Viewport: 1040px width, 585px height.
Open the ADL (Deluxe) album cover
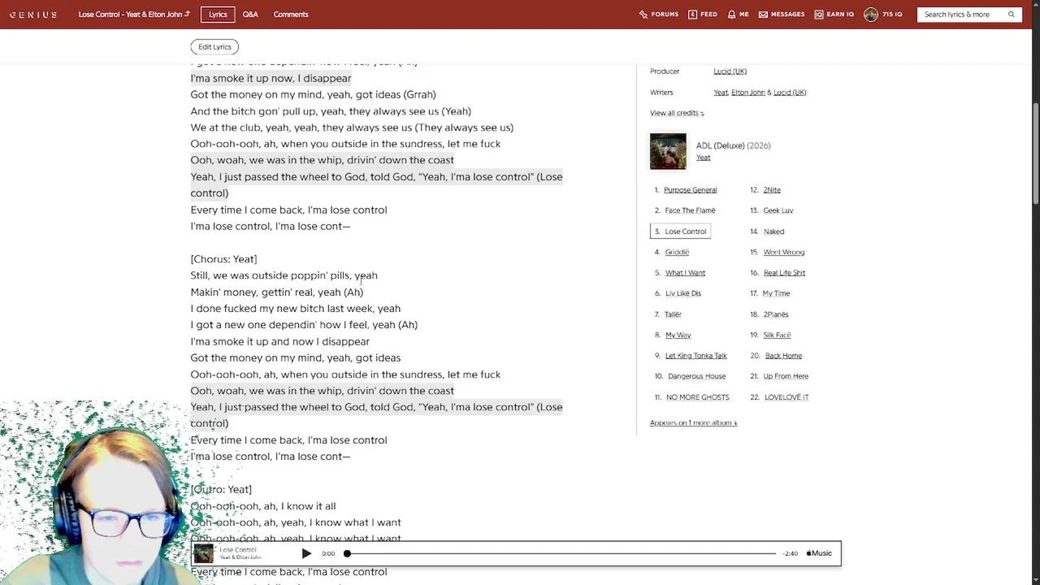pyautogui.click(x=668, y=151)
